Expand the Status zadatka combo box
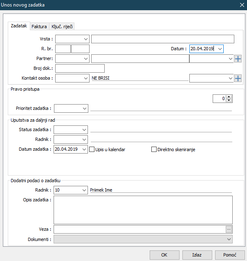This screenshot has width=247, height=261. [85, 130]
